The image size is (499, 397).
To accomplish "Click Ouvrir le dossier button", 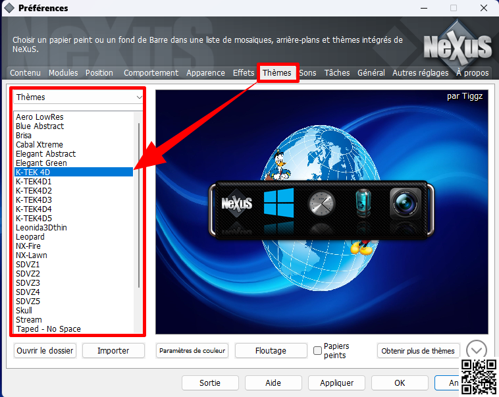I will tap(45, 350).
